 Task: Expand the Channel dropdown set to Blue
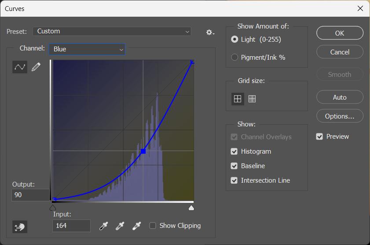(x=88, y=49)
